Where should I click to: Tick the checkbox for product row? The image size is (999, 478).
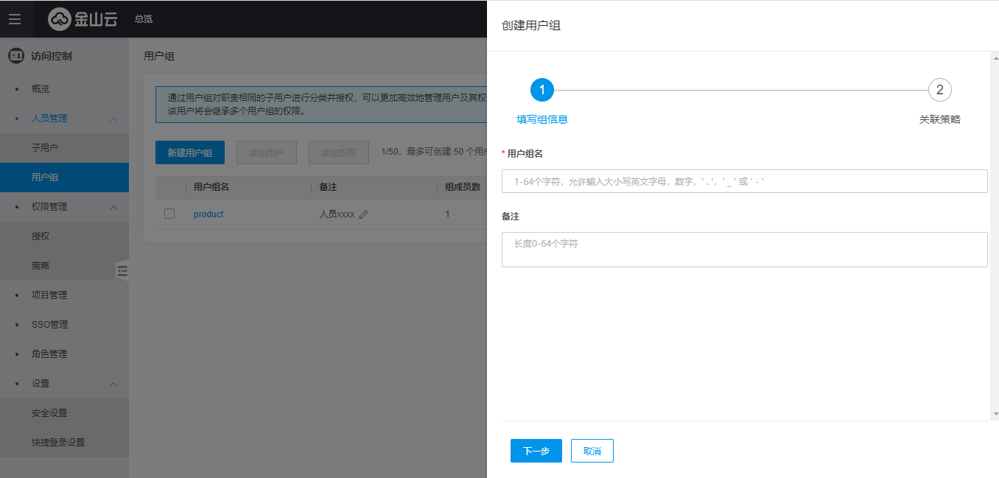click(x=169, y=214)
